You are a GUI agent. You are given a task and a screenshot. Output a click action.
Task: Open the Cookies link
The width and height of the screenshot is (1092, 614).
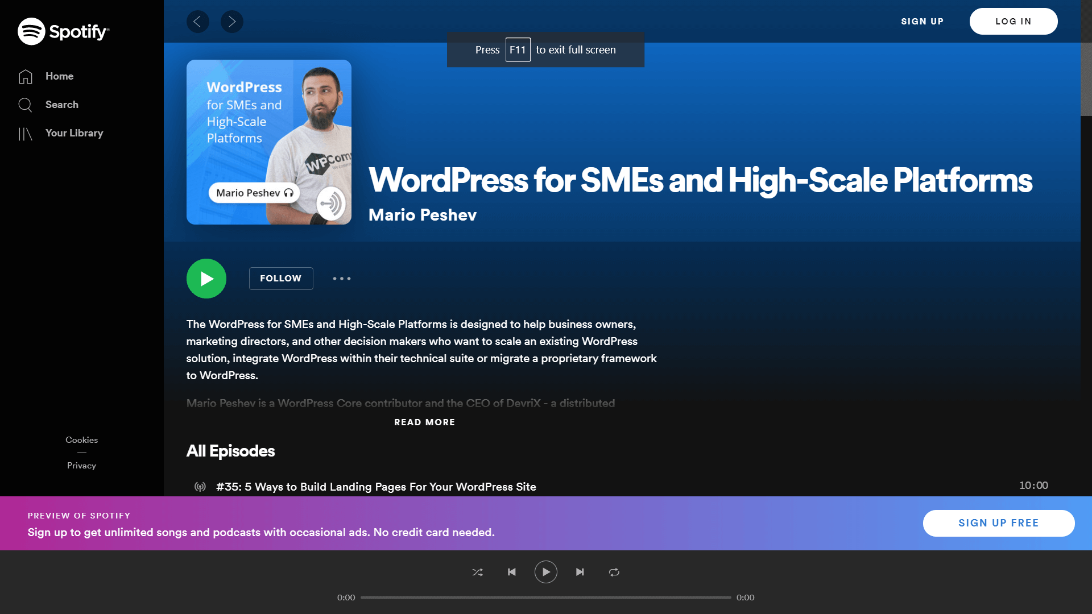click(x=81, y=440)
